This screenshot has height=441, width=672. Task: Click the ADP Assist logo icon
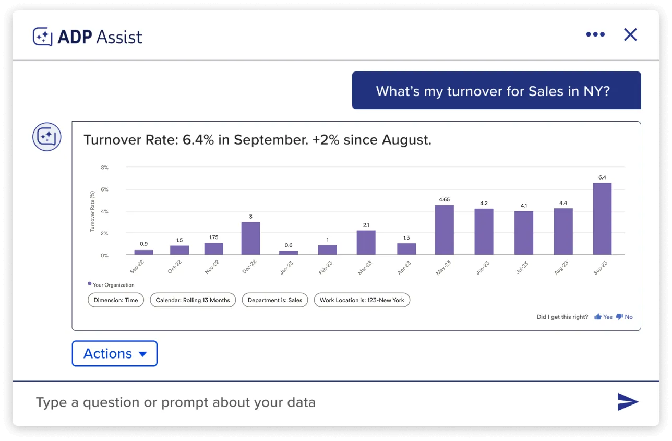point(43,37)
